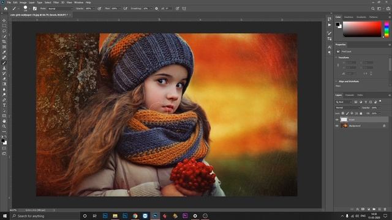Collapse Align and Distribute section
This screenshot has width=392, height=220.
tap(336, 81)
